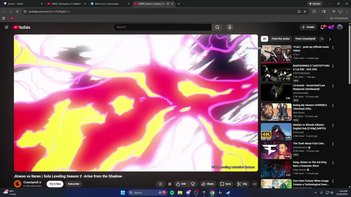
Task: Select the All filter chip
Action: 264,39
